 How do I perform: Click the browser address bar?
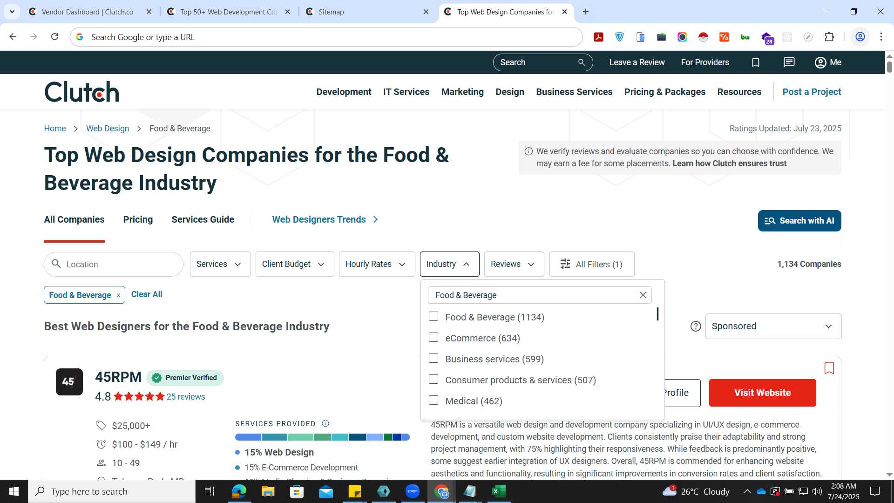pos(326,37)
